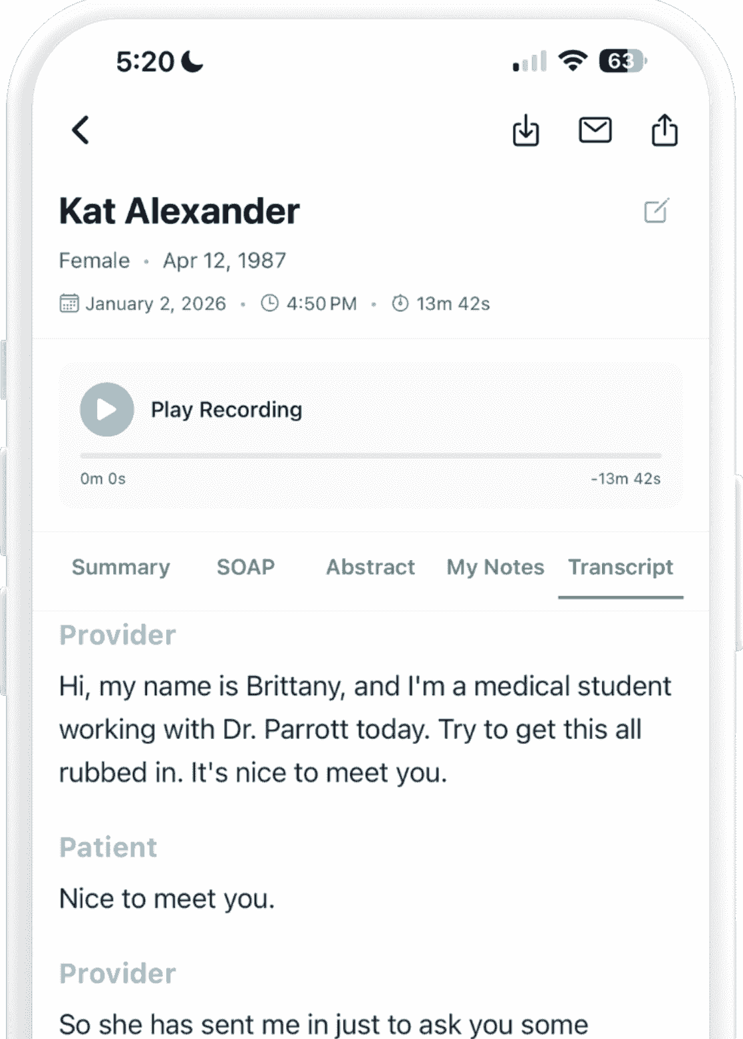Download the visit record
743x1039 pixels.
pos(525,130)
